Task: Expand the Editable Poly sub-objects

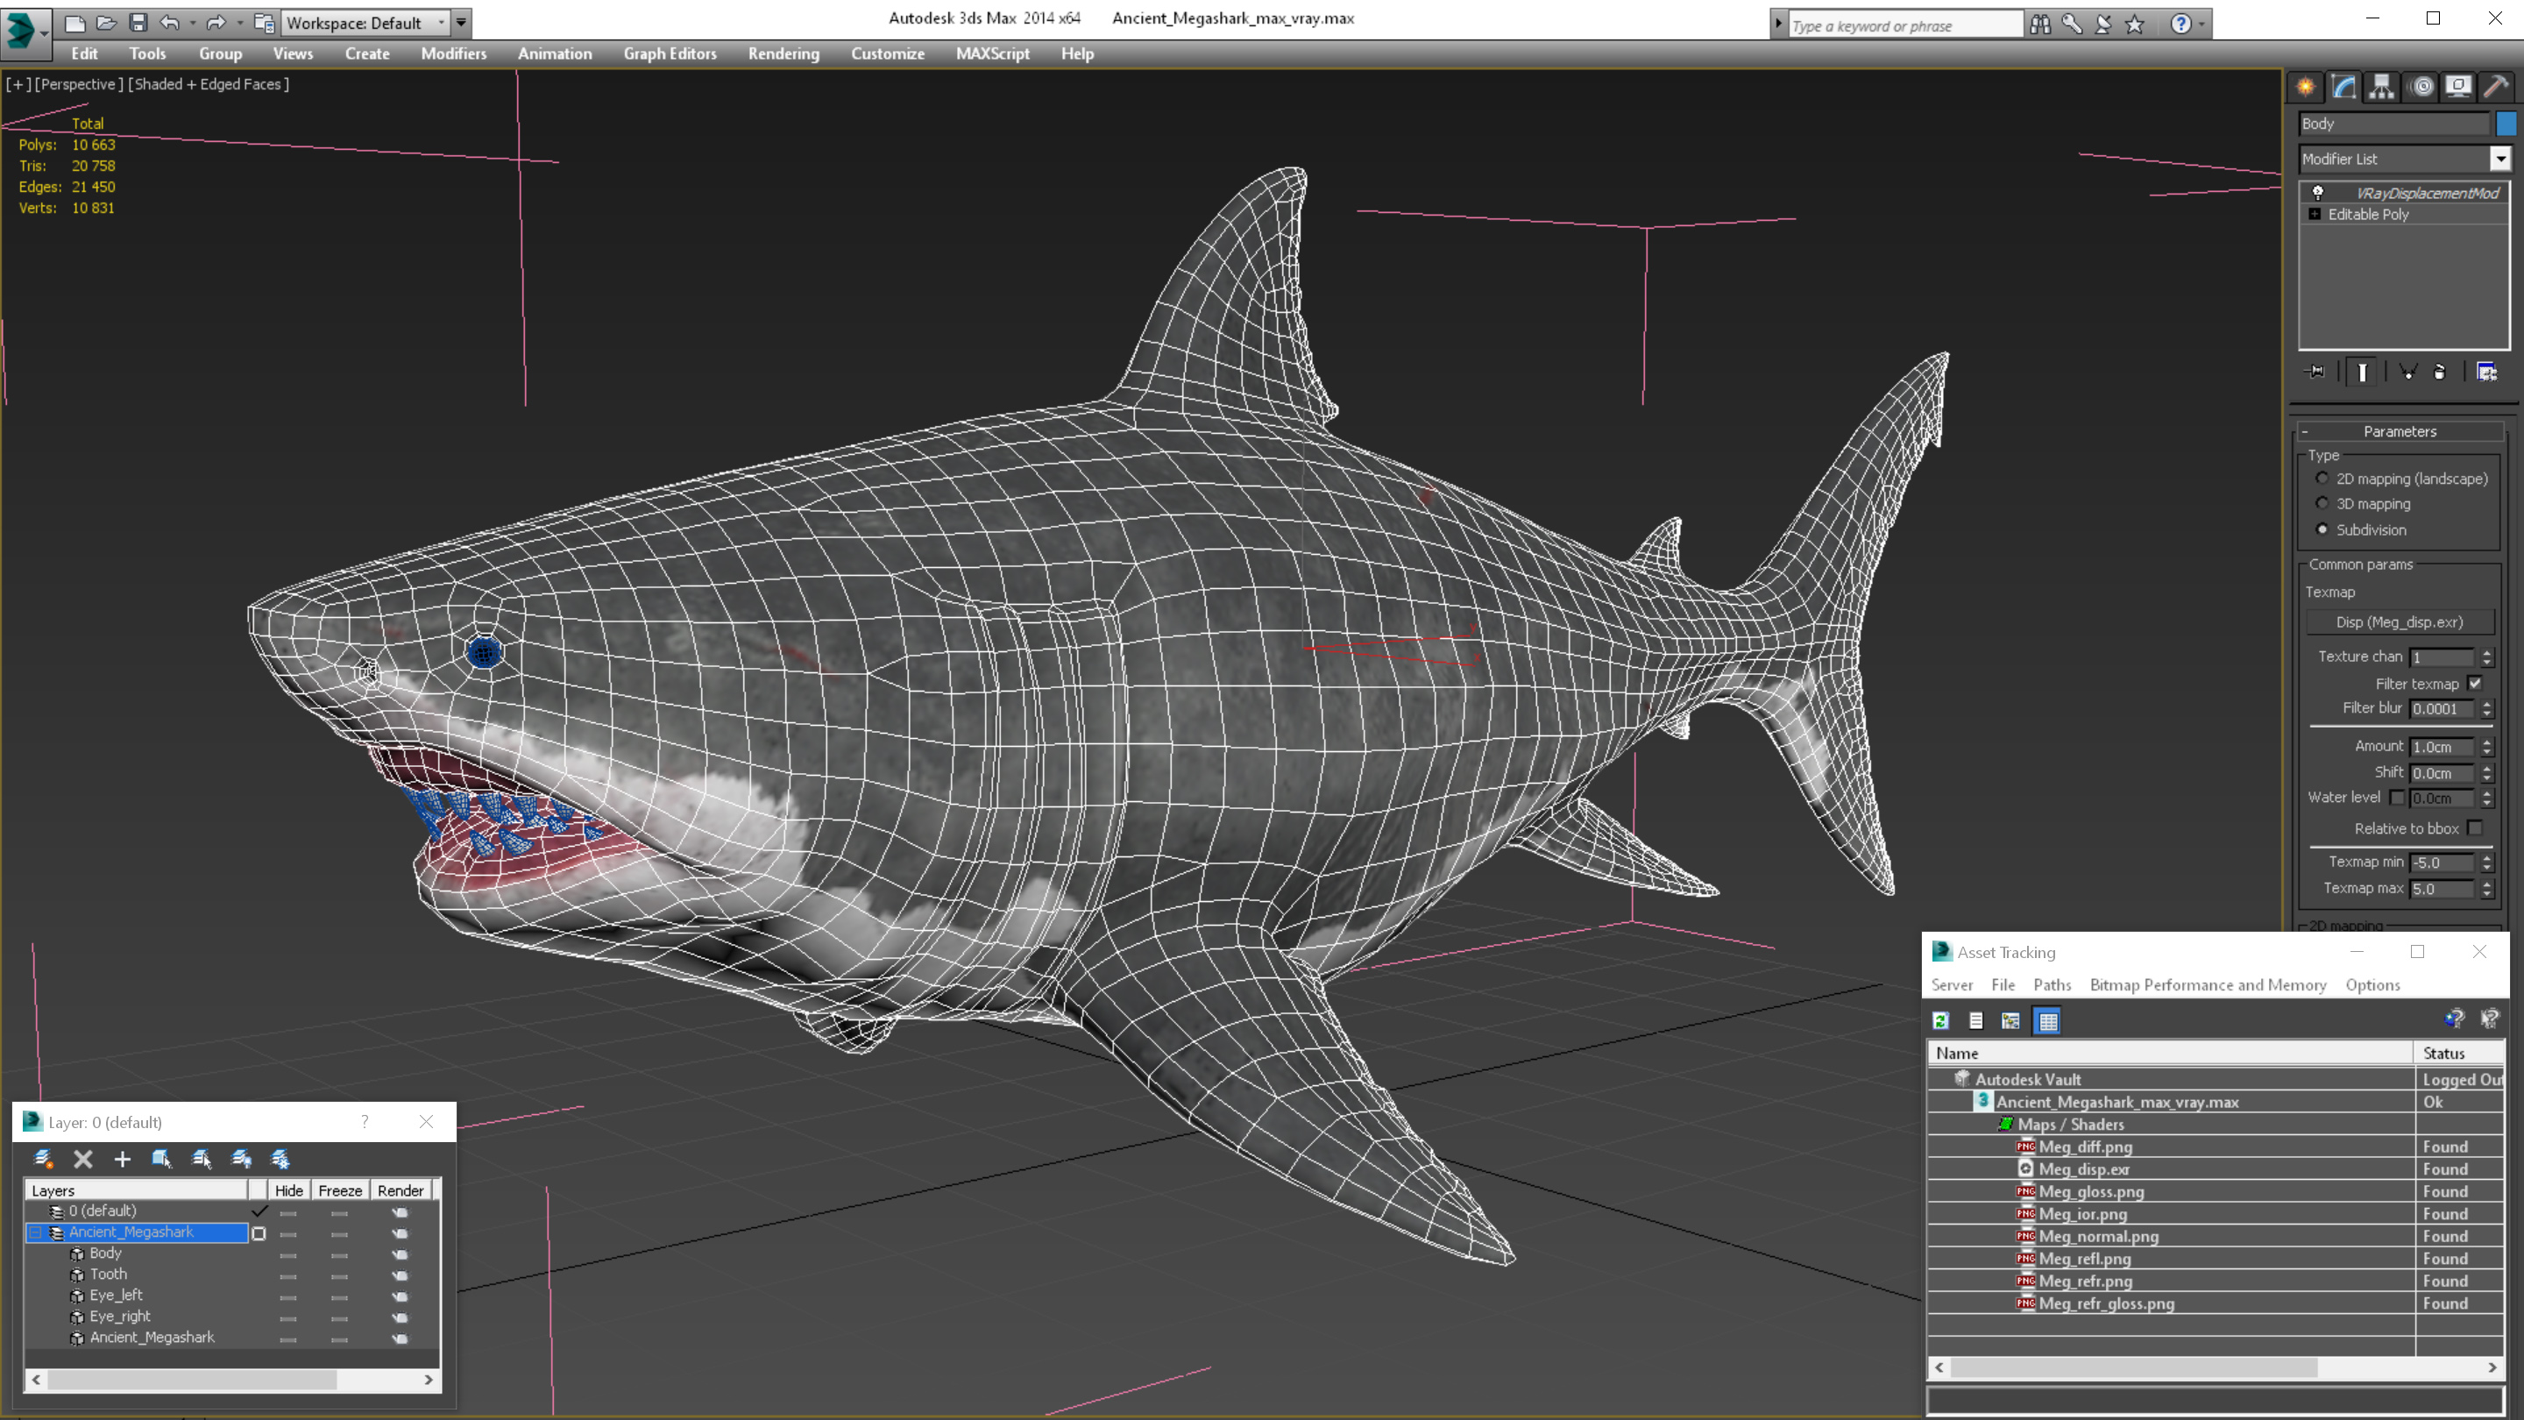Action: point(2315,215)
